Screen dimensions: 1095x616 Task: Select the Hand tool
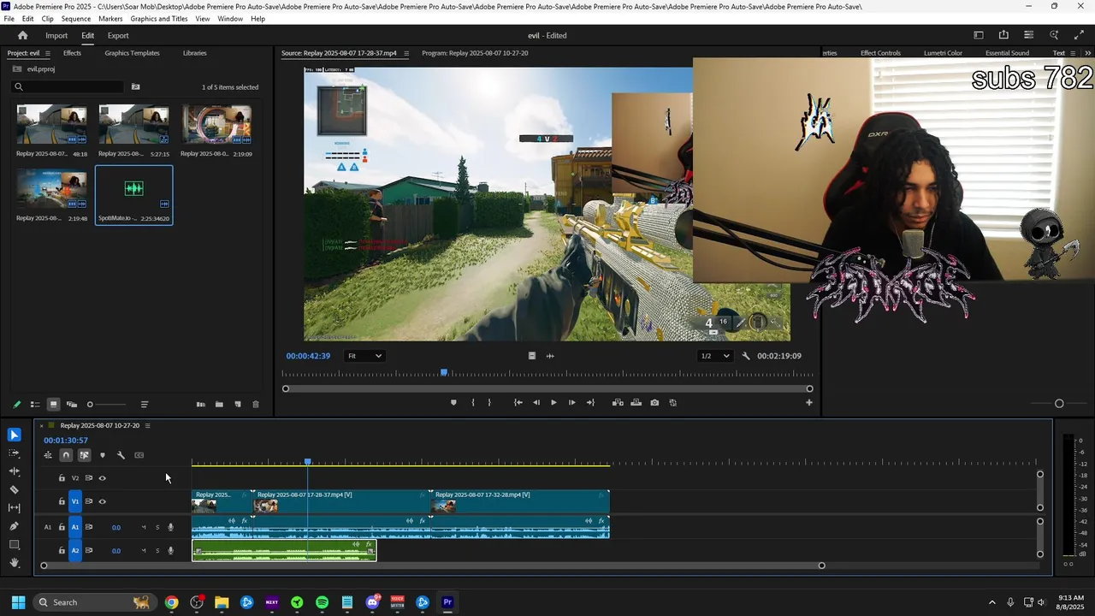pyautogui.click(x=14, y=562)
